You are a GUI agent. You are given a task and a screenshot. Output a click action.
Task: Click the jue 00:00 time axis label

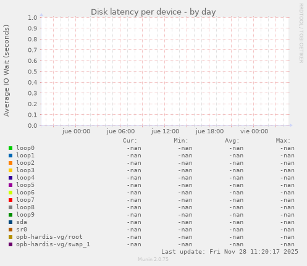point(76,131)
